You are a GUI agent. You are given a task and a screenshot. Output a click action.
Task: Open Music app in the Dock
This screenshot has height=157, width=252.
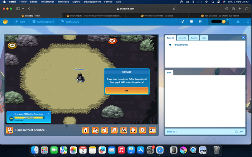(121, 150)
